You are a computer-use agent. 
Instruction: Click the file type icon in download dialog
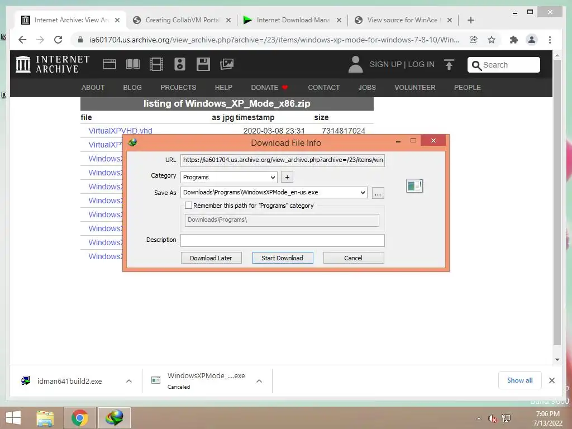click(414, 185)
